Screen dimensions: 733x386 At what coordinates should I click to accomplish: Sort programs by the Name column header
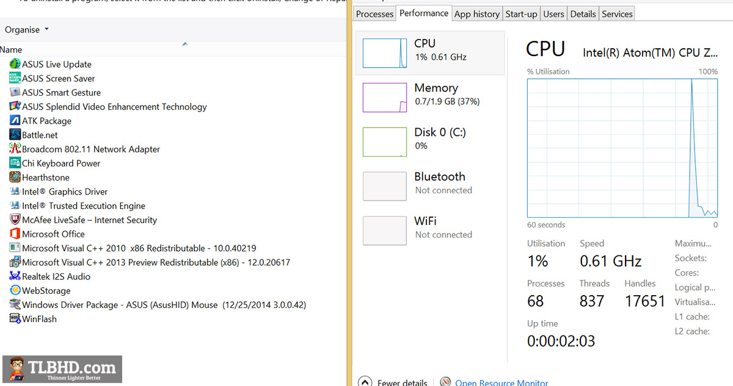pyautogui.click(x=11, y=50)
